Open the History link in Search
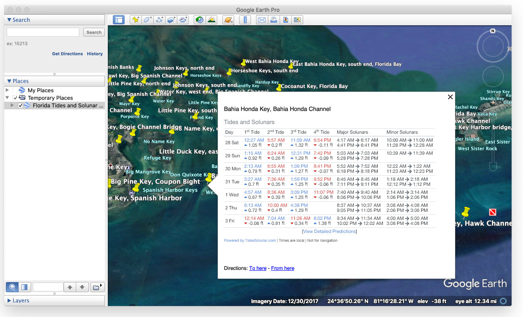This screenshot has height=317, width=523. click(95, 54)
